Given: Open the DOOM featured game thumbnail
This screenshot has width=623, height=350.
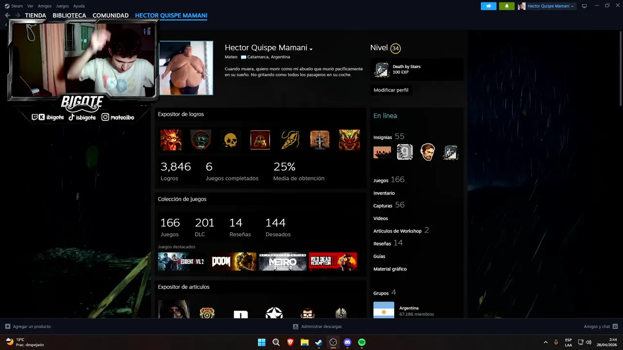Looking at the screenshot, I should (x=234, y=262).
